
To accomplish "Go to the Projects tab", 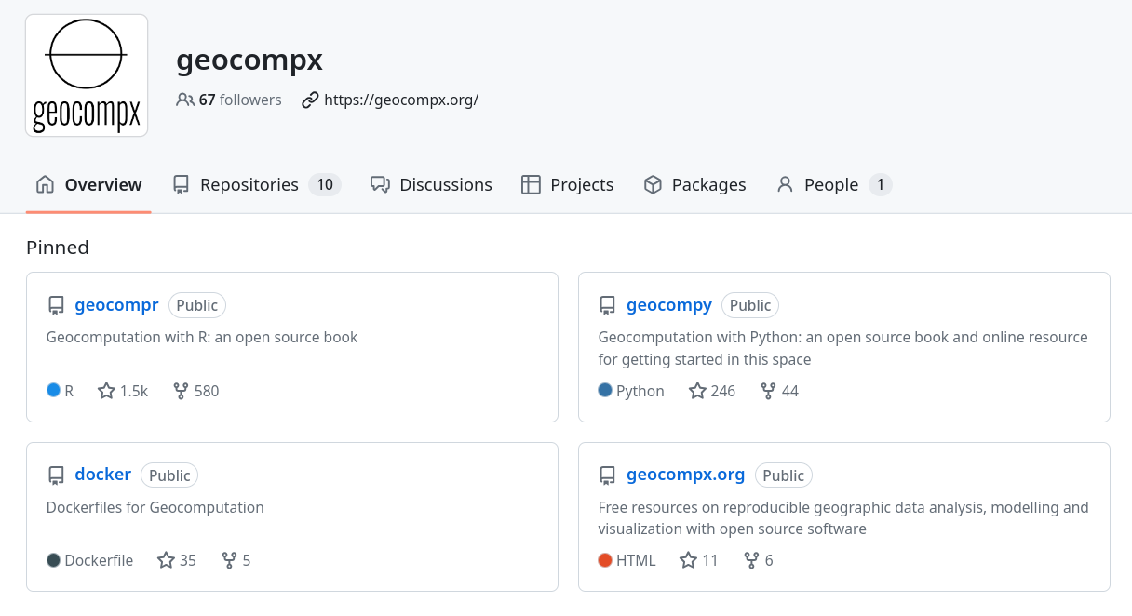I will [581, 184].
